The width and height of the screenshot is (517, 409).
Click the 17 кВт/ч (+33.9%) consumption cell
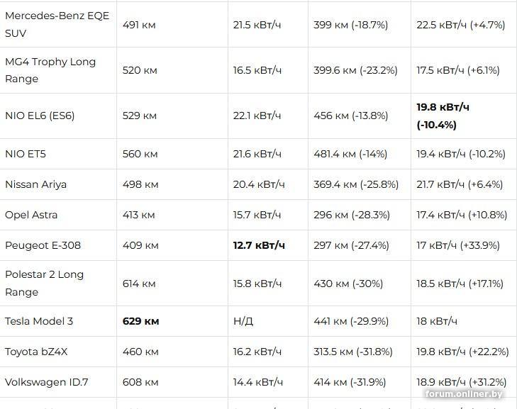coord(458,245)
